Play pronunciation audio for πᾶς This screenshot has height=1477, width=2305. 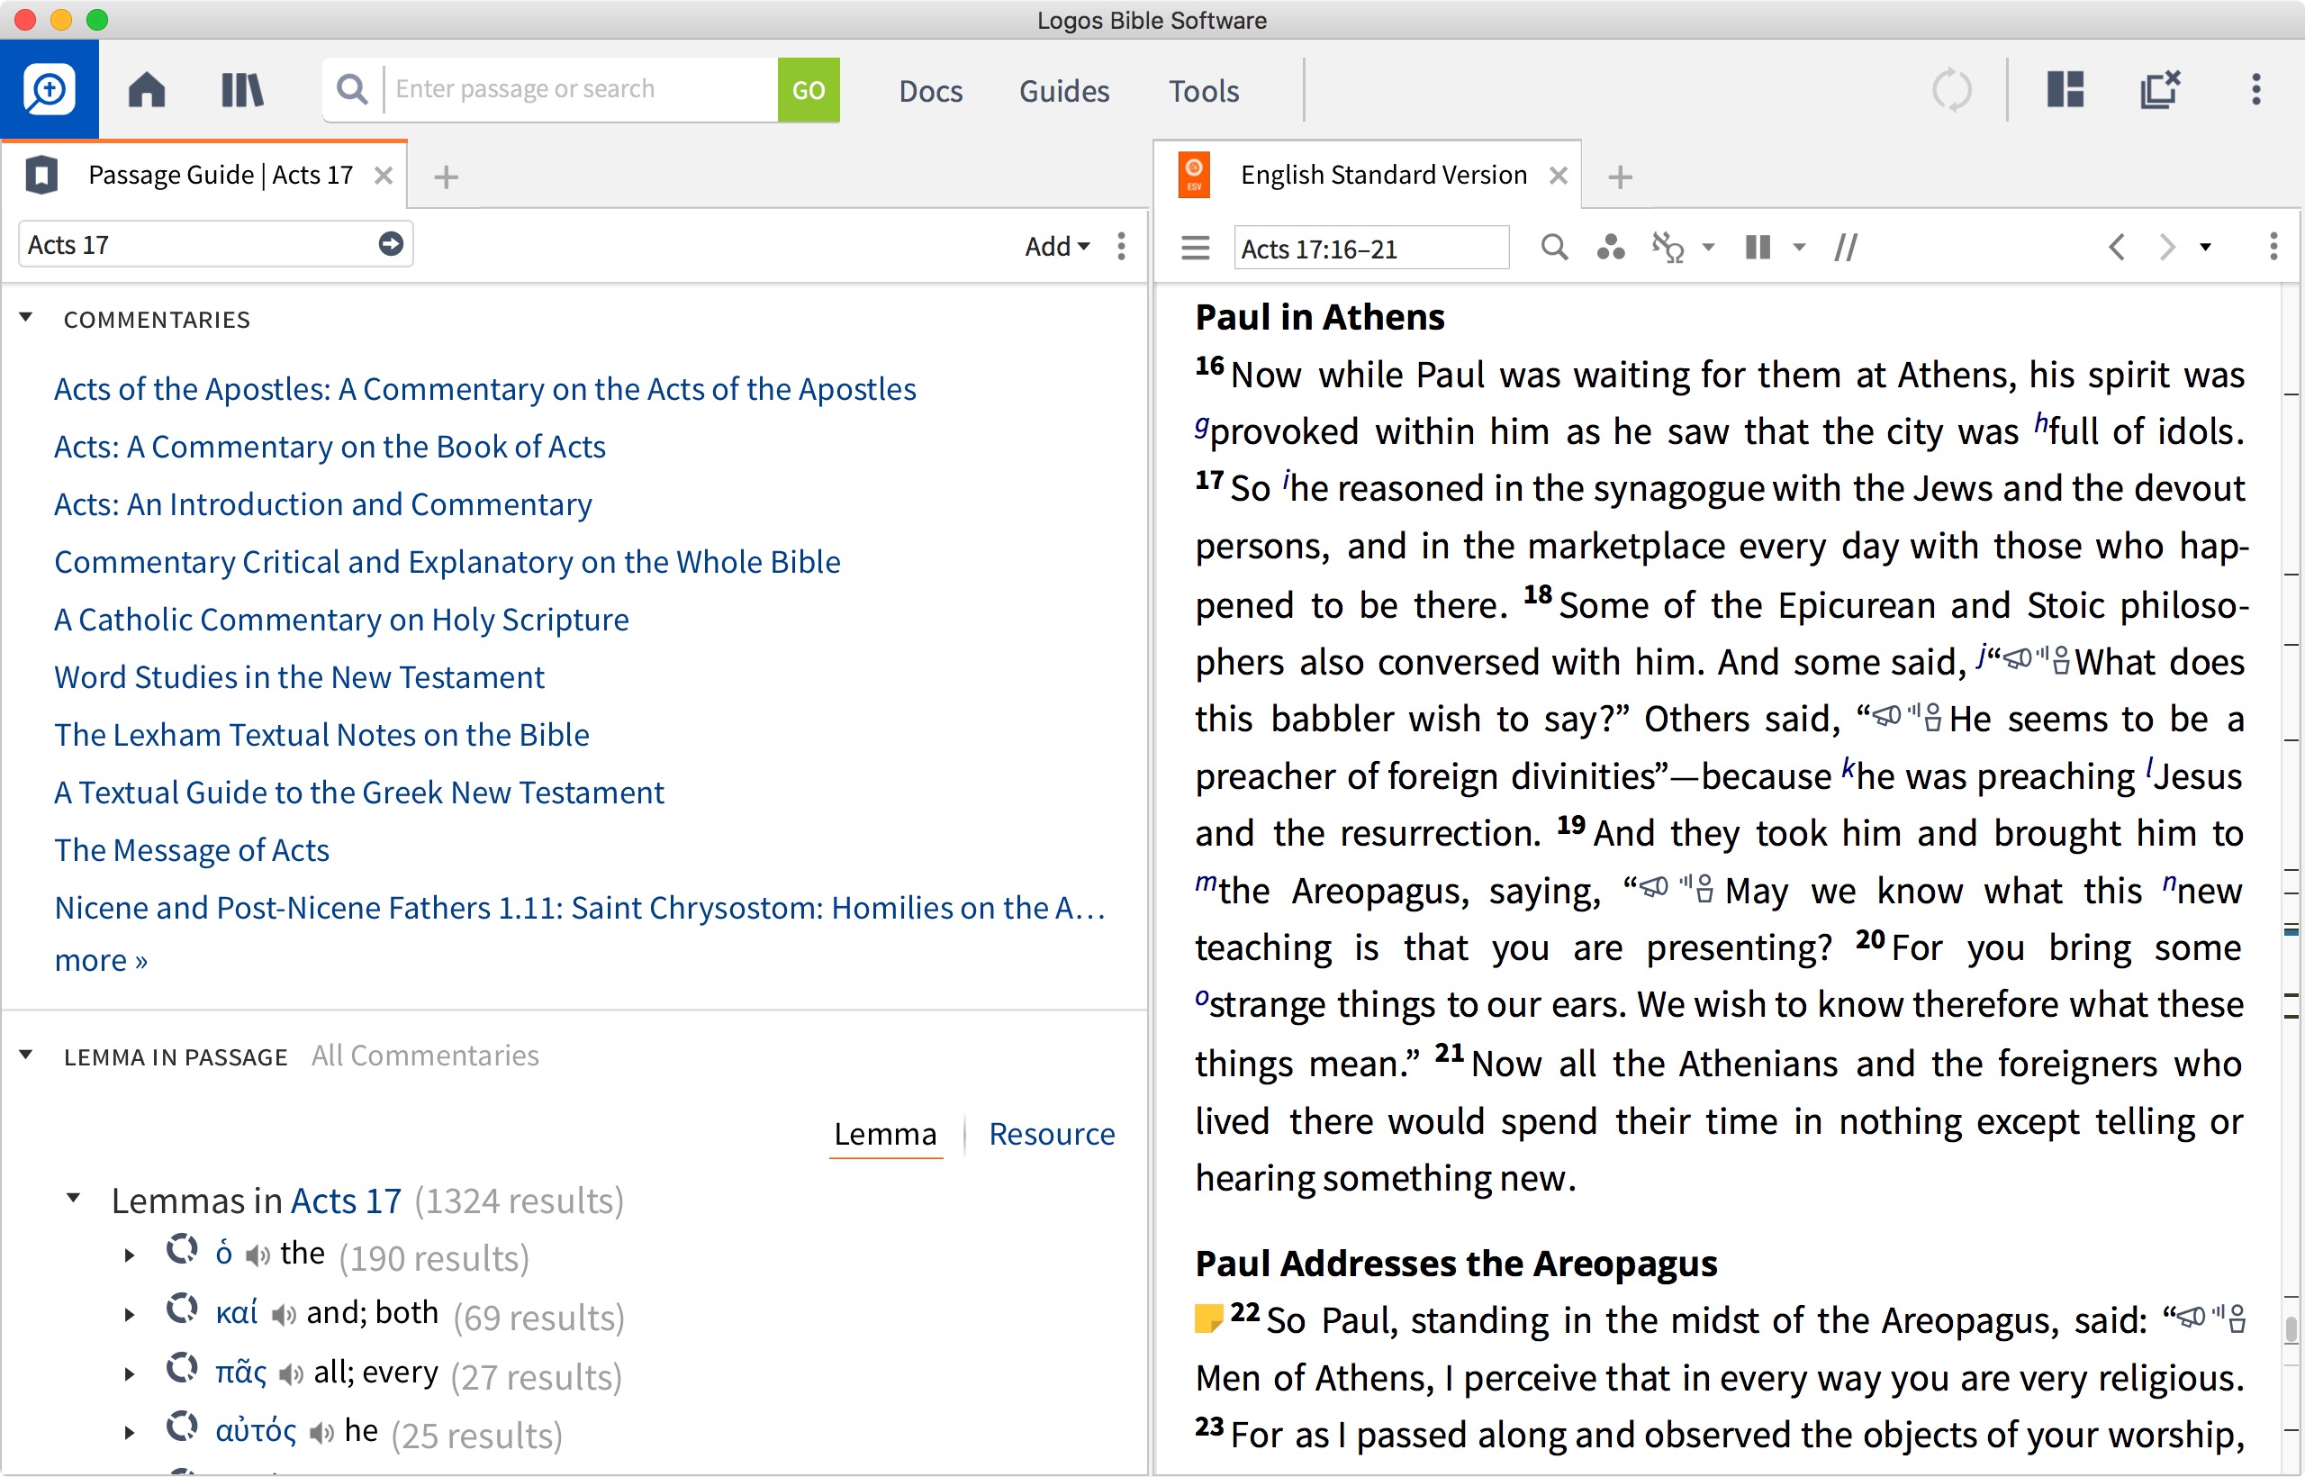point(291,1374)
